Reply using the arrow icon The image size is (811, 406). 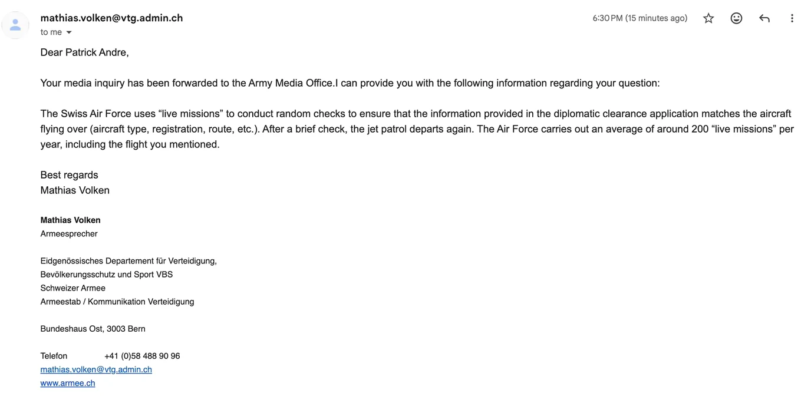click(764, 18)
